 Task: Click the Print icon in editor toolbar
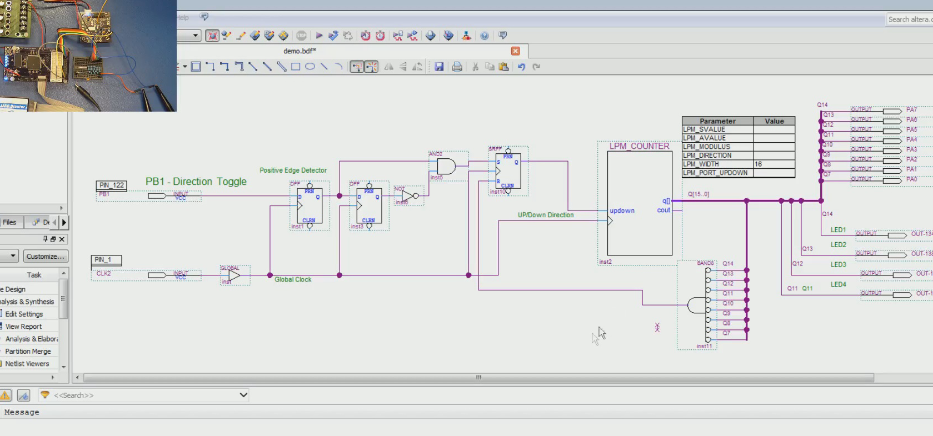(x=457, y=67)
